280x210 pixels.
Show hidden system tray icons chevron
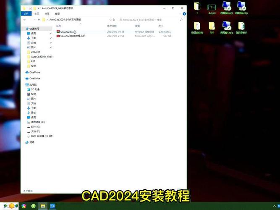(x=275, y=206)
